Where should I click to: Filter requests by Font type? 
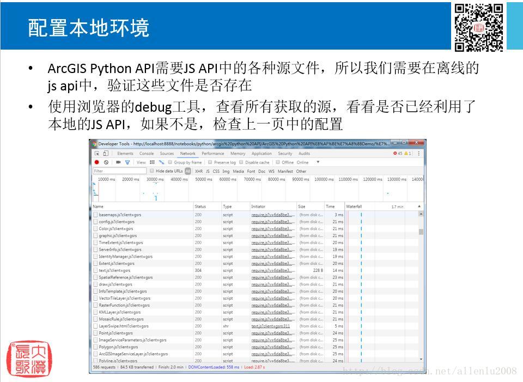251,171
